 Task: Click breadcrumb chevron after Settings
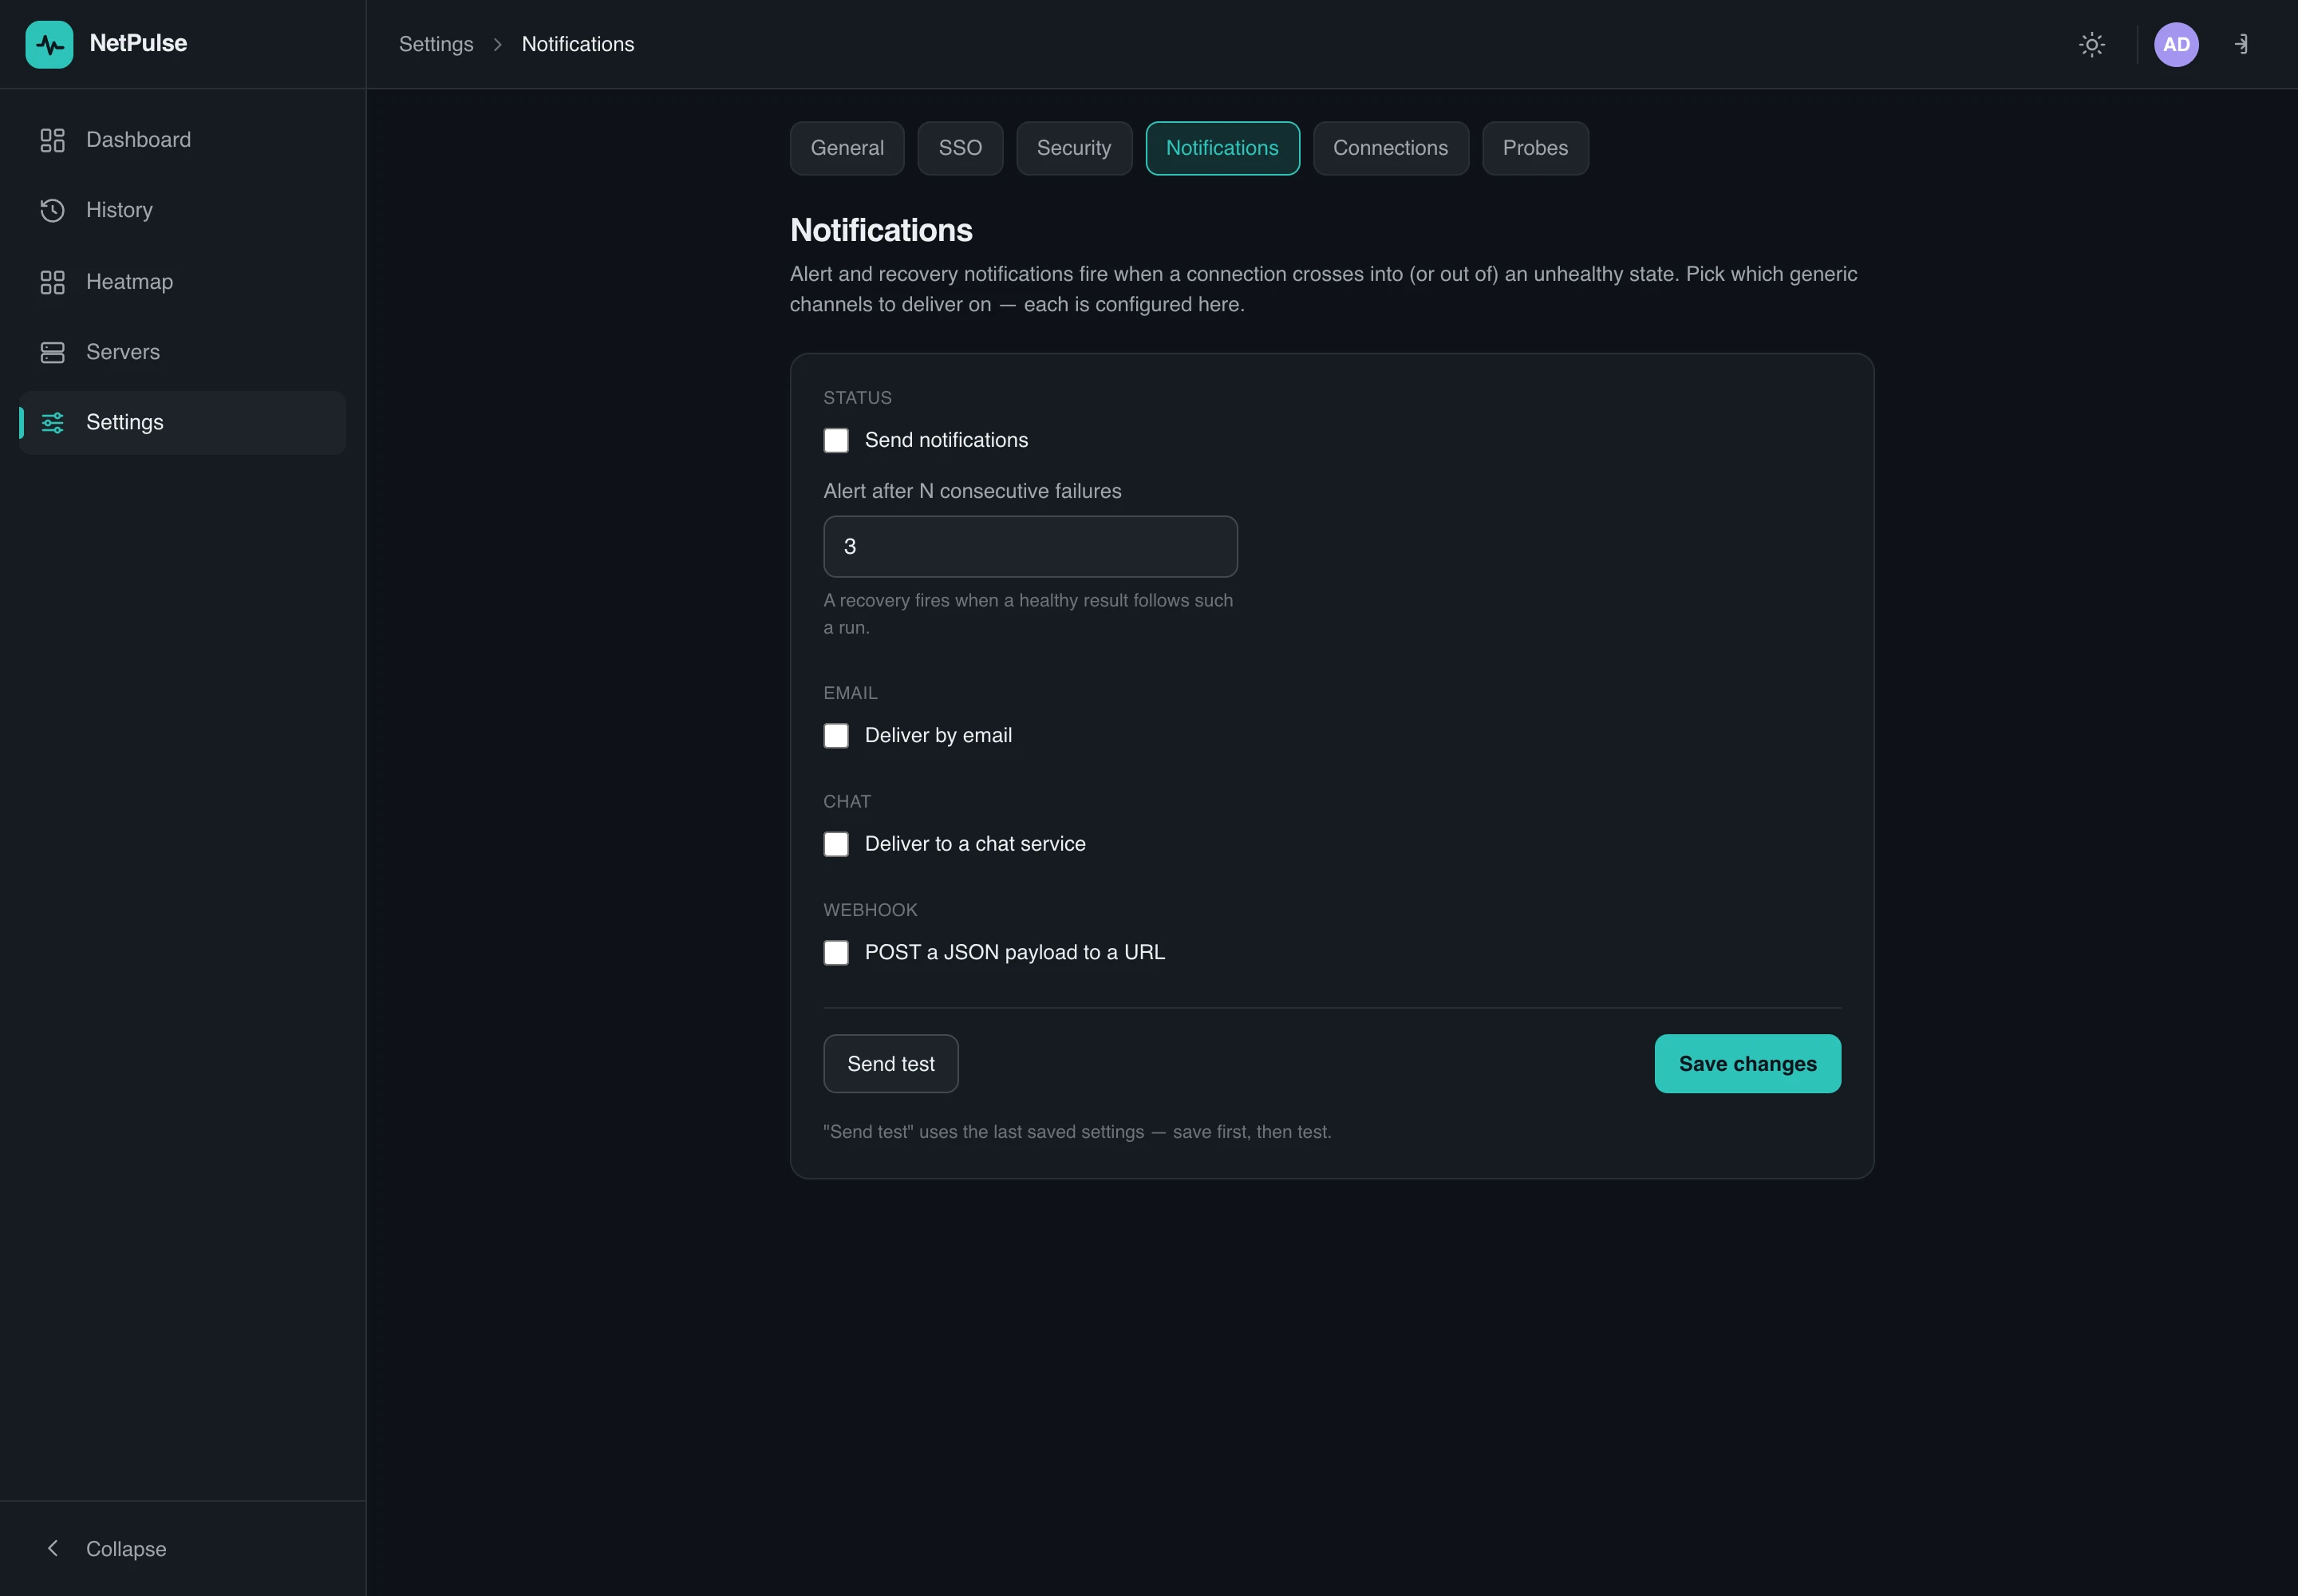[497, 44]
